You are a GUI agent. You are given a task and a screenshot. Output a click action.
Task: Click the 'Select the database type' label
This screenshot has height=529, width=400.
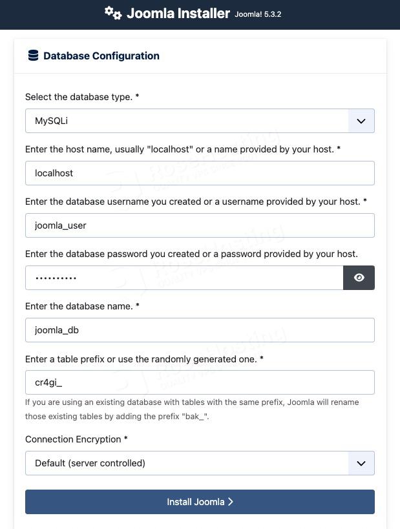(81, 97)
